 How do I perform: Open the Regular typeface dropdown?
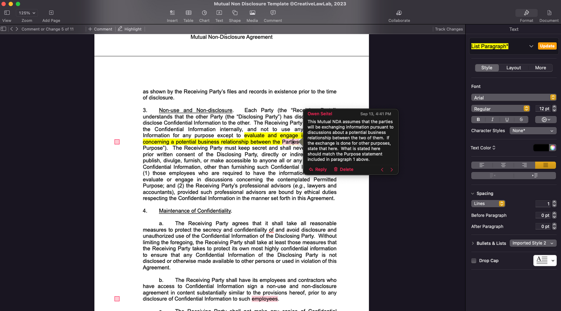[500, 109]
